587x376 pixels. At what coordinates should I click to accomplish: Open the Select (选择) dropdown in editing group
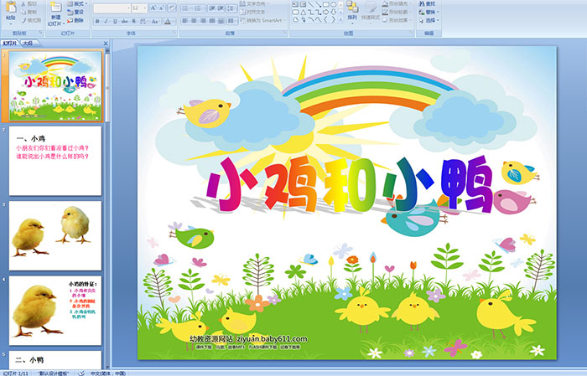[429, 20]
